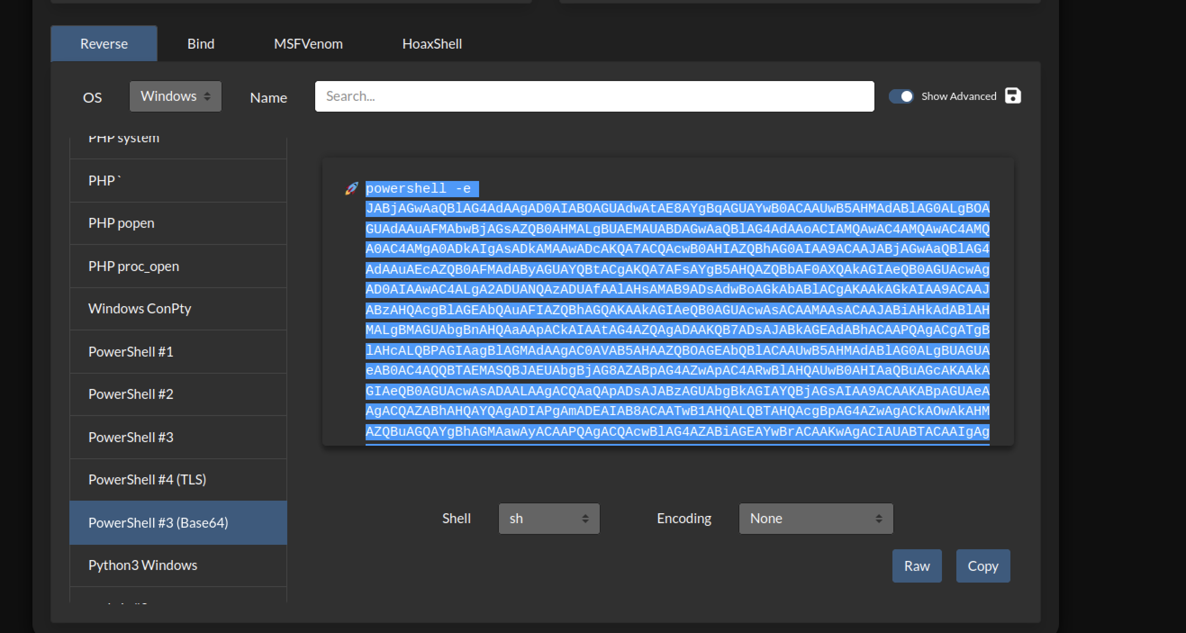Focus the Name search field
This screenshot has height=633, width=1186.
[x=594, y=96]
